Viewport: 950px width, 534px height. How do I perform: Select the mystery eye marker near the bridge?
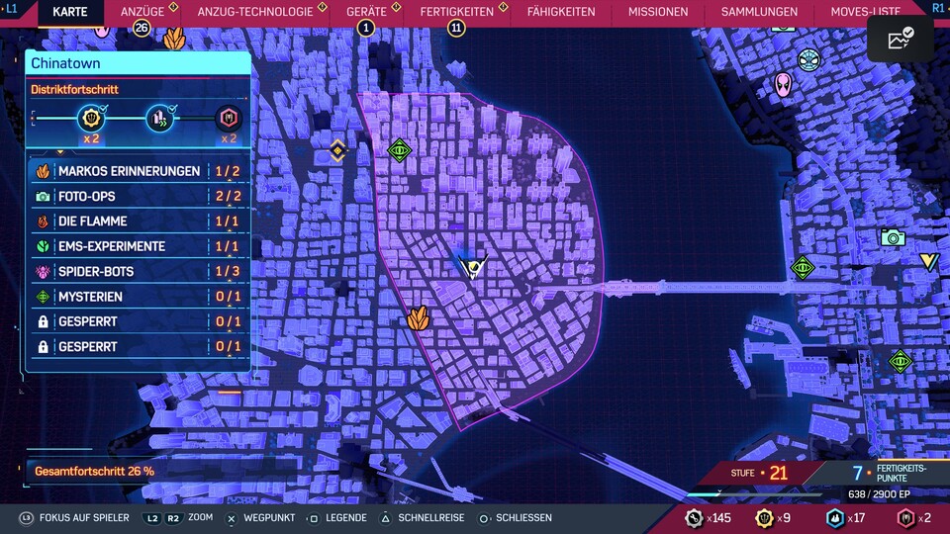click(803, 268)
